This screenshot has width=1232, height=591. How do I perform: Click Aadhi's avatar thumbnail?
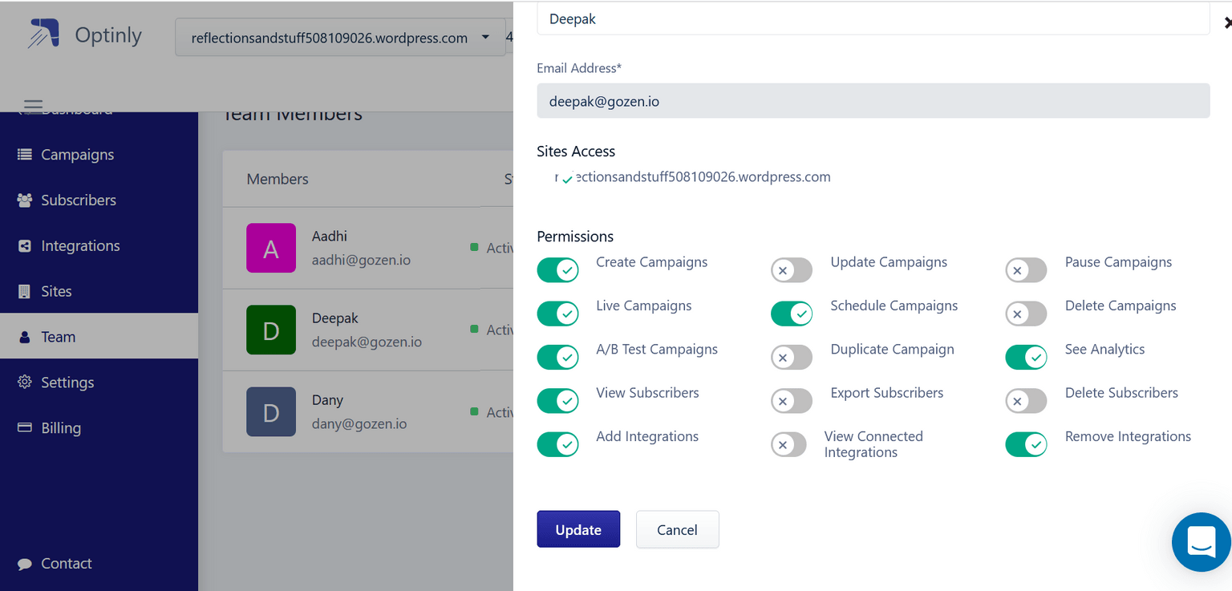[x=271, y=248]
